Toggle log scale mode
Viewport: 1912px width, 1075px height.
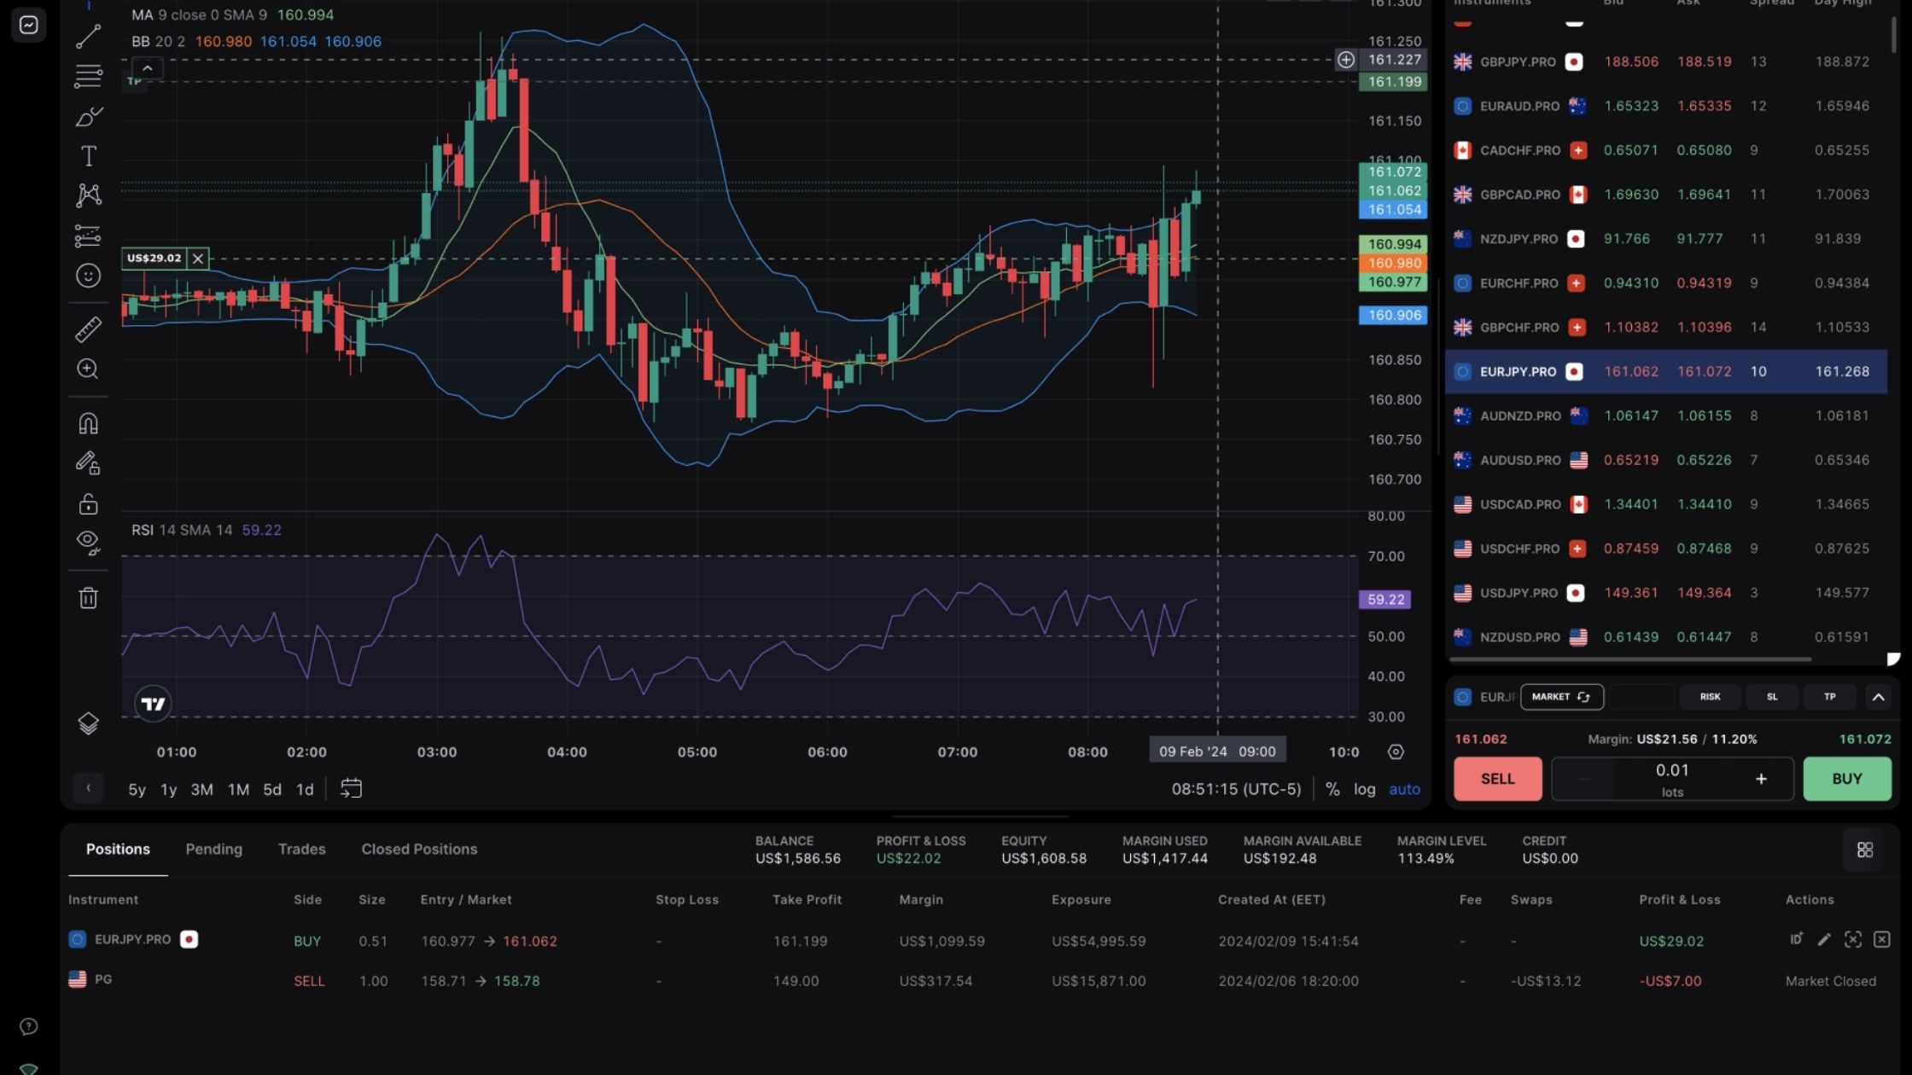(x=1364, y=789)
